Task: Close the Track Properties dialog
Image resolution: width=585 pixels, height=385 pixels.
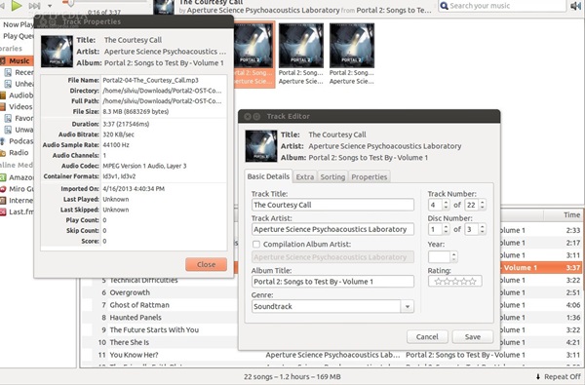Action: click(206, 264)
